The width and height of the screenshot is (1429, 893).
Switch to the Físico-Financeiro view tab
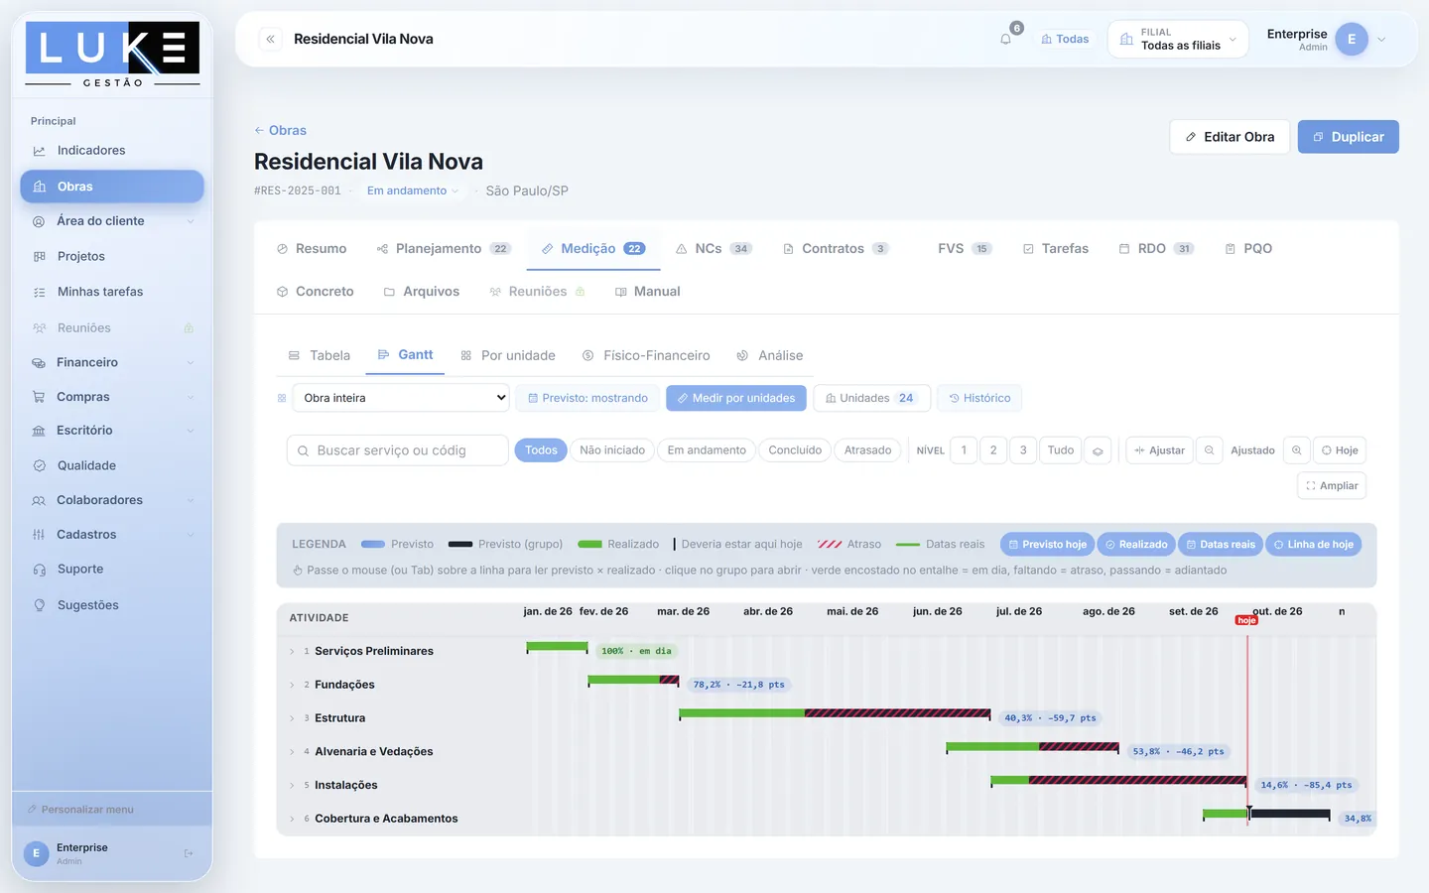tap(646, 355)
